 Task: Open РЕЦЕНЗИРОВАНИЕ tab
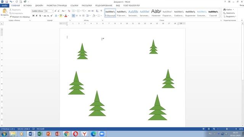point(104,6)
